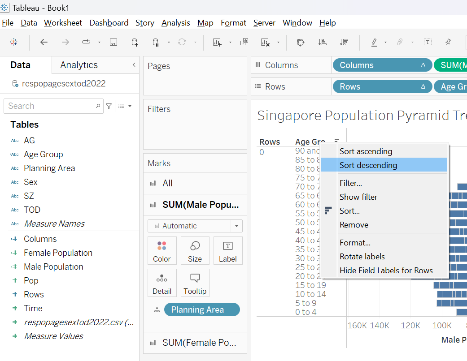The height and width of the screenshot is (361, 467).
Task: Click the toolbar Sort Ascending icon
Action: point(322,42)
